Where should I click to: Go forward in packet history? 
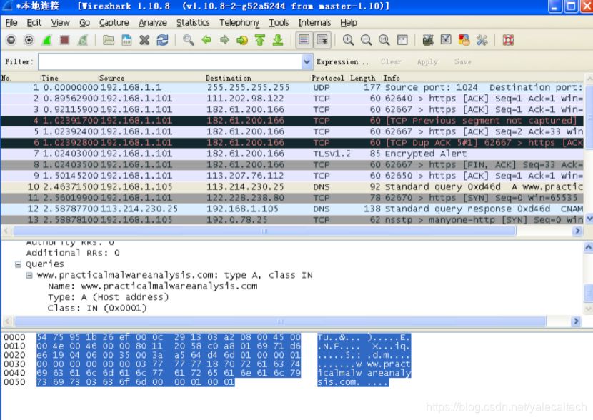tap(224, 40)
